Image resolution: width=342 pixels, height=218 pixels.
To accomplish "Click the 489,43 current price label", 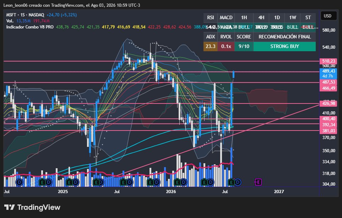I will coord(328,71).
